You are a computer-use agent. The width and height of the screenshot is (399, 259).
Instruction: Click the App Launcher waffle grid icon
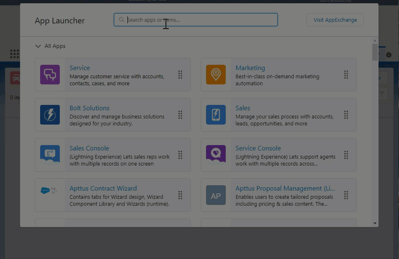(x=14, y=54)
